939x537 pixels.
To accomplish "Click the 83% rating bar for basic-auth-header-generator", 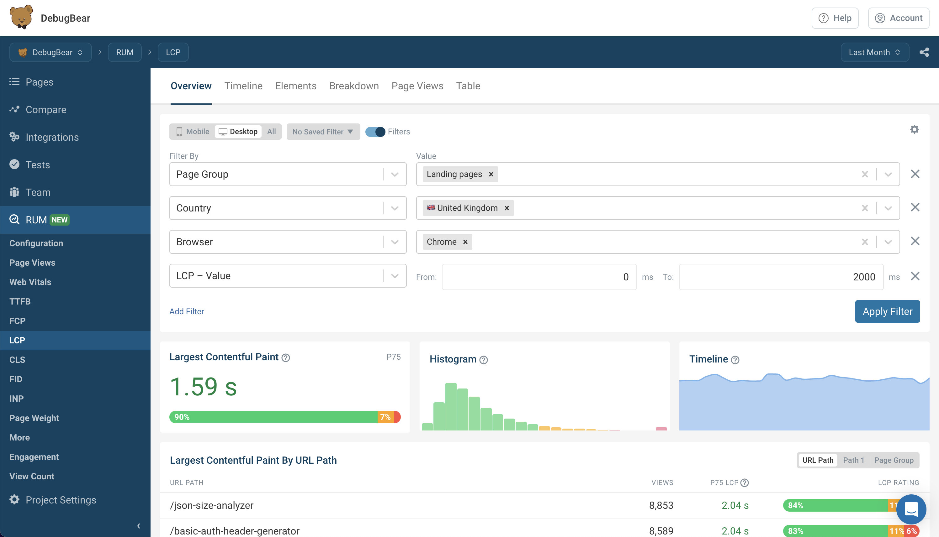I will coord(835,531).
